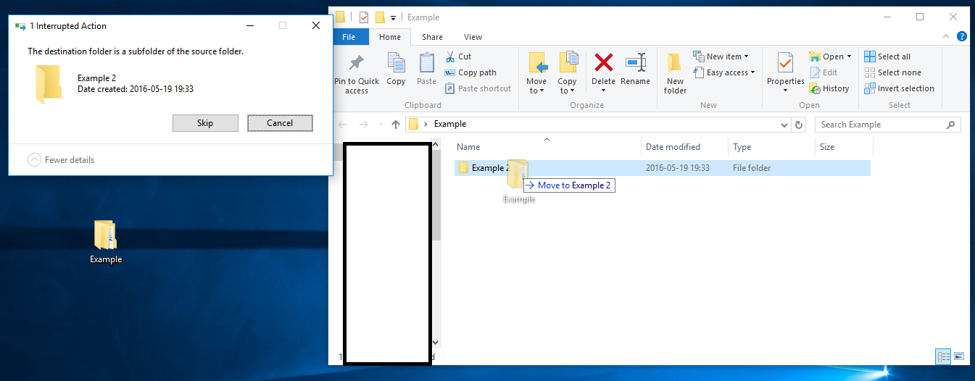This screenshot has width=975, height=381.
Task: Click the Refresh button
Action: (x=799, y=125)
